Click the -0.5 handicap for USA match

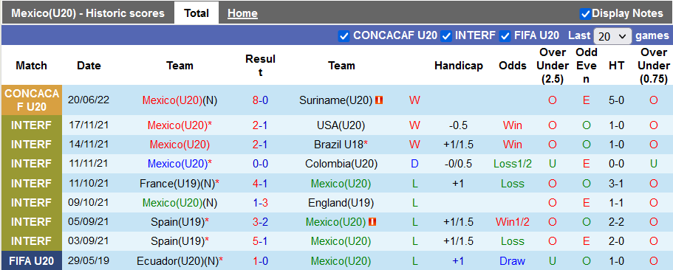[459, 125]
